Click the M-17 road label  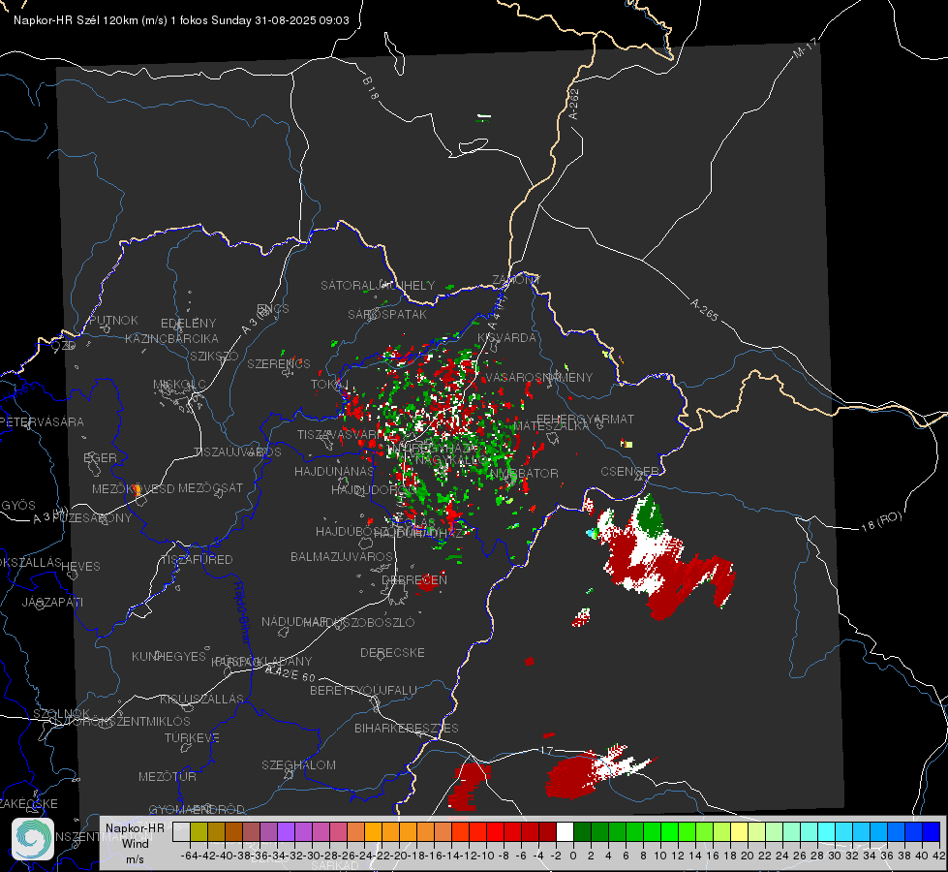pos(805,48)
